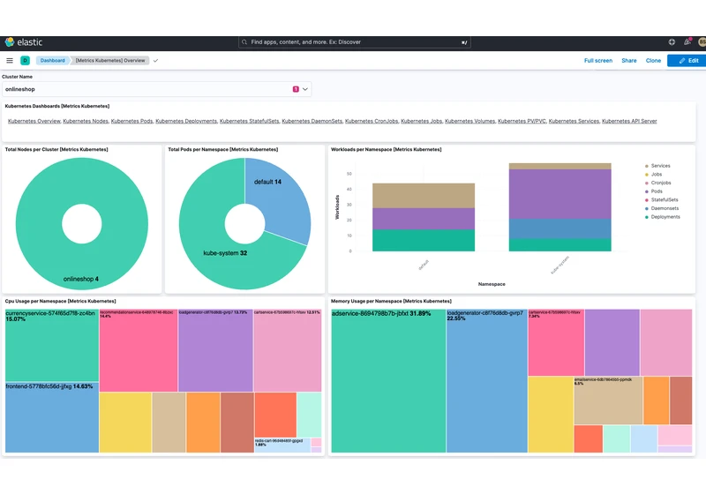706x494 pixels.
Task: Clone this dashboard
Action: 653,60
